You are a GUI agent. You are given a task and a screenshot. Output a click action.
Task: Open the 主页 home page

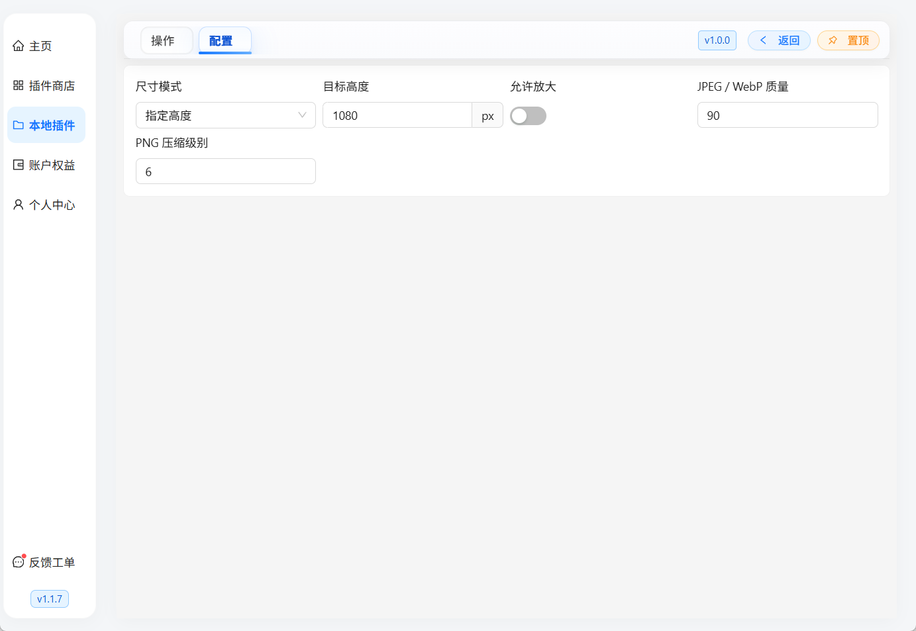(x=46, y=46)
